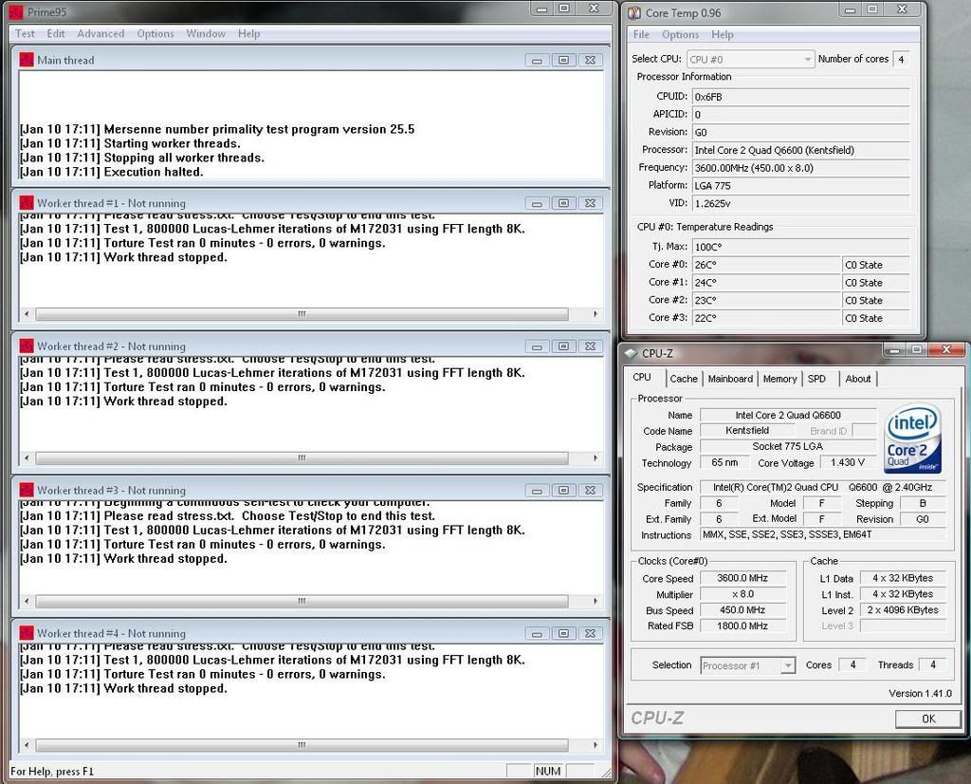Click scroll-left arrow in Worker thread #3
This screenshot has height=784, width=971.
coord(27,601)
